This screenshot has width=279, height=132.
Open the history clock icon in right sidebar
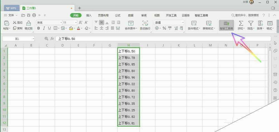pyautogui.click(x=275, y=82)
